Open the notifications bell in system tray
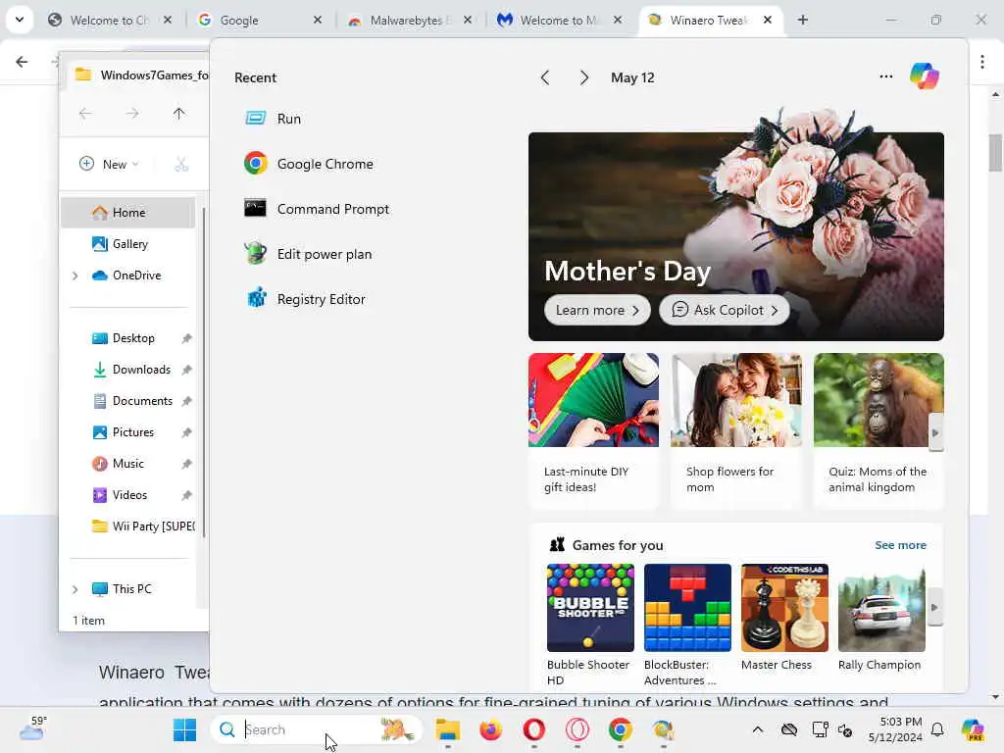The width and height of the screenshot is (1004, 753). coord(937,729)
